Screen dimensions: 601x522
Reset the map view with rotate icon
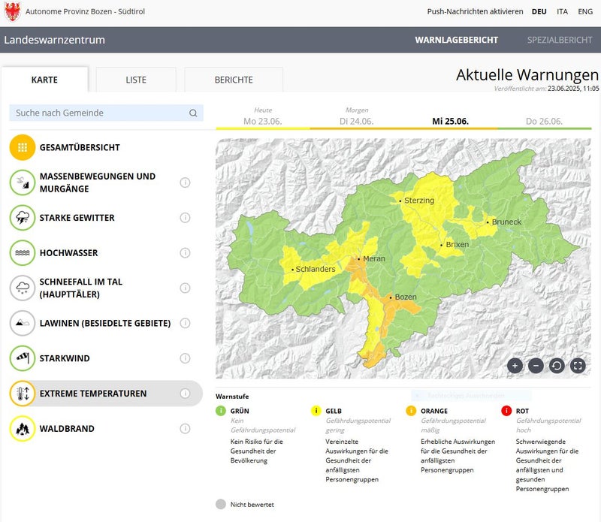pos(557,366)
